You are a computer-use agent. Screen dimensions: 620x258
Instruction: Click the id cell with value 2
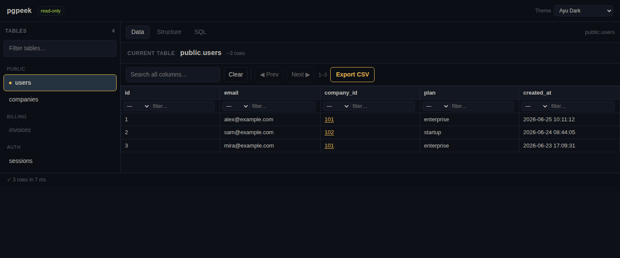click(x=170, y=132)
